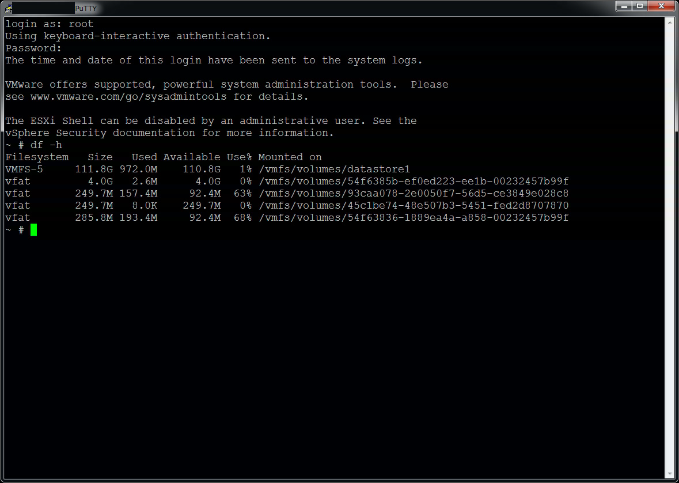
Task: Click the '111.8G' size value
Action: (94, 169)
